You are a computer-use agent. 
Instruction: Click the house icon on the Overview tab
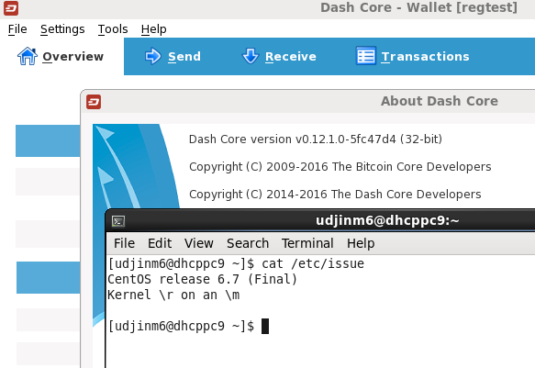pyautogui.click(x=28, y=56)
